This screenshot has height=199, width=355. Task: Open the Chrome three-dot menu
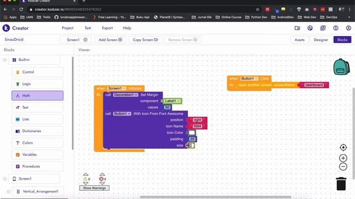349,9
